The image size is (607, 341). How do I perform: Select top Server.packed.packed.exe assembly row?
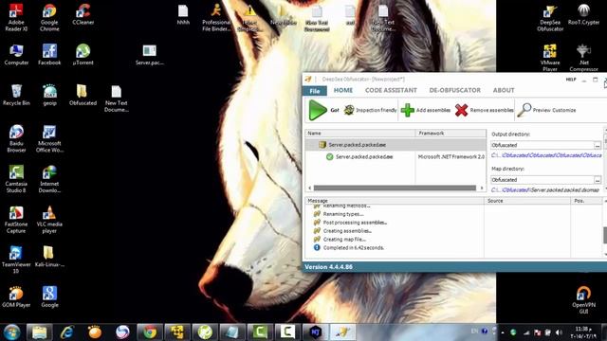point(395,145)
